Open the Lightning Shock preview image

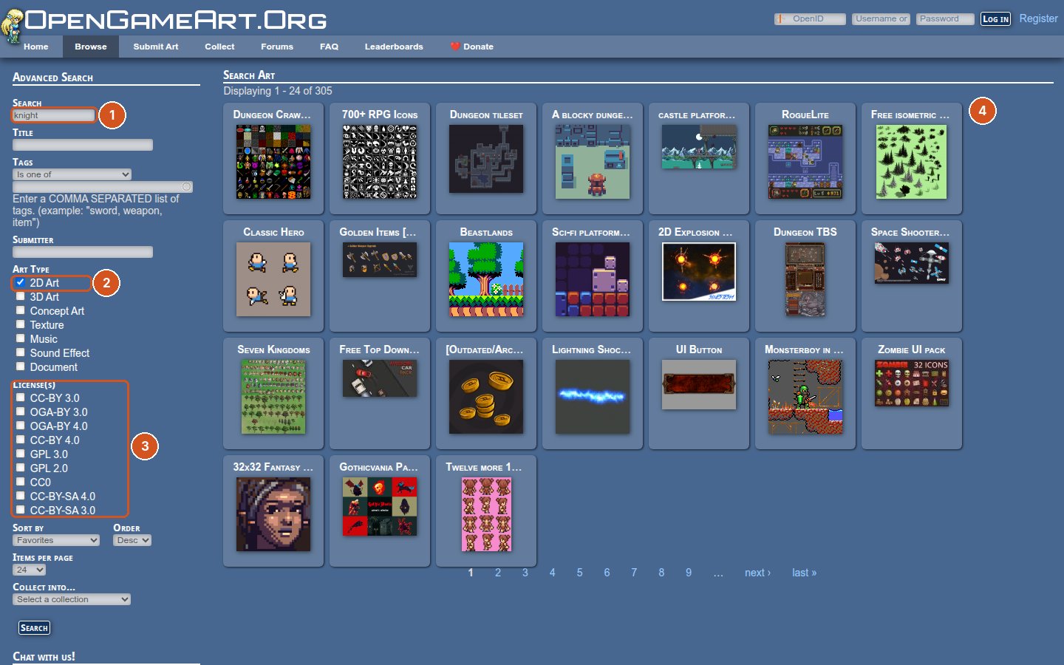[x=593, y=397]
